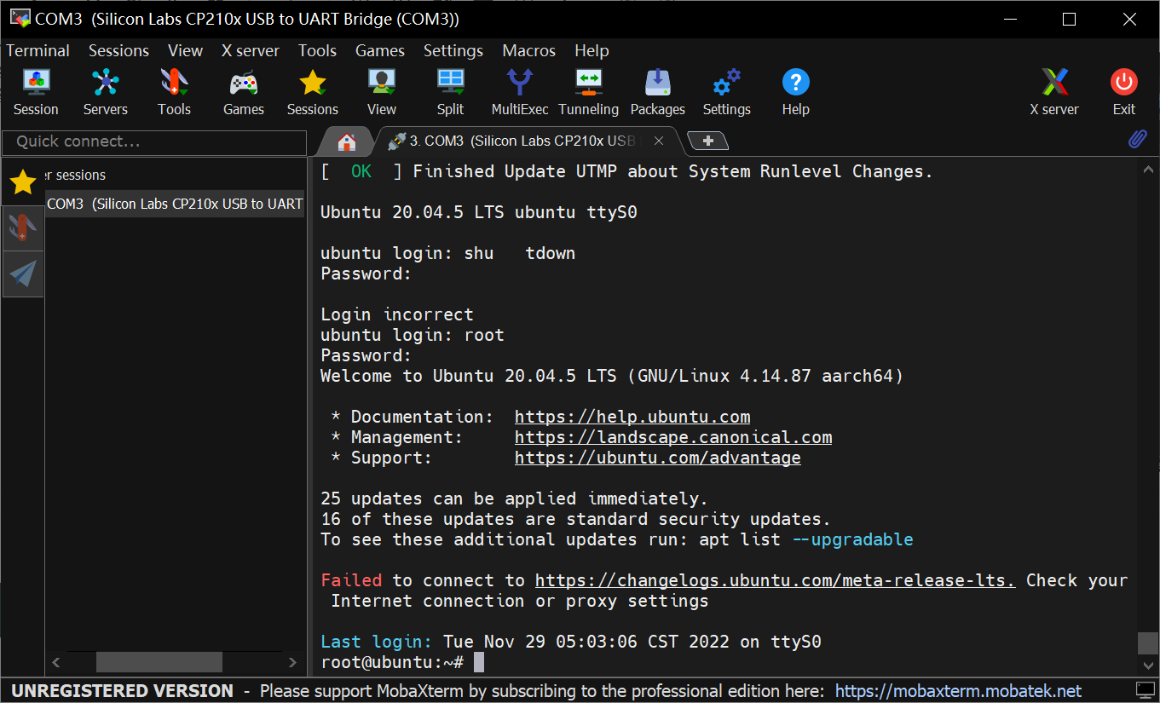
Task: Click the red 'Failed' word
Action: 351,580
